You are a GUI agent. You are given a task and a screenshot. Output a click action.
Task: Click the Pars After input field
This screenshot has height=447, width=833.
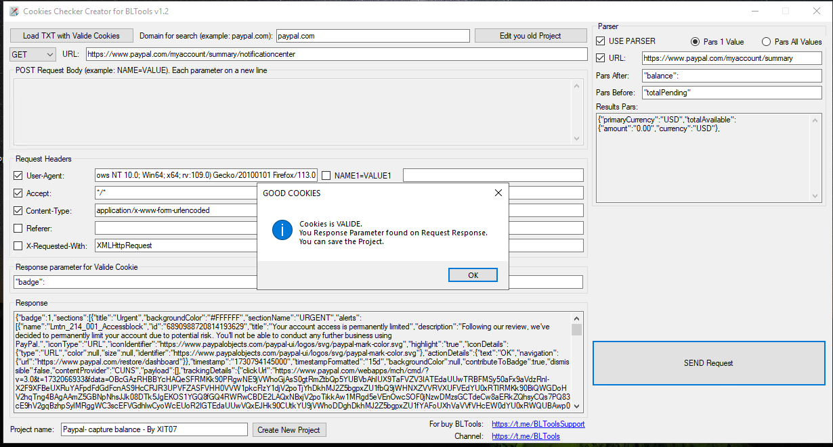[731, 75]
